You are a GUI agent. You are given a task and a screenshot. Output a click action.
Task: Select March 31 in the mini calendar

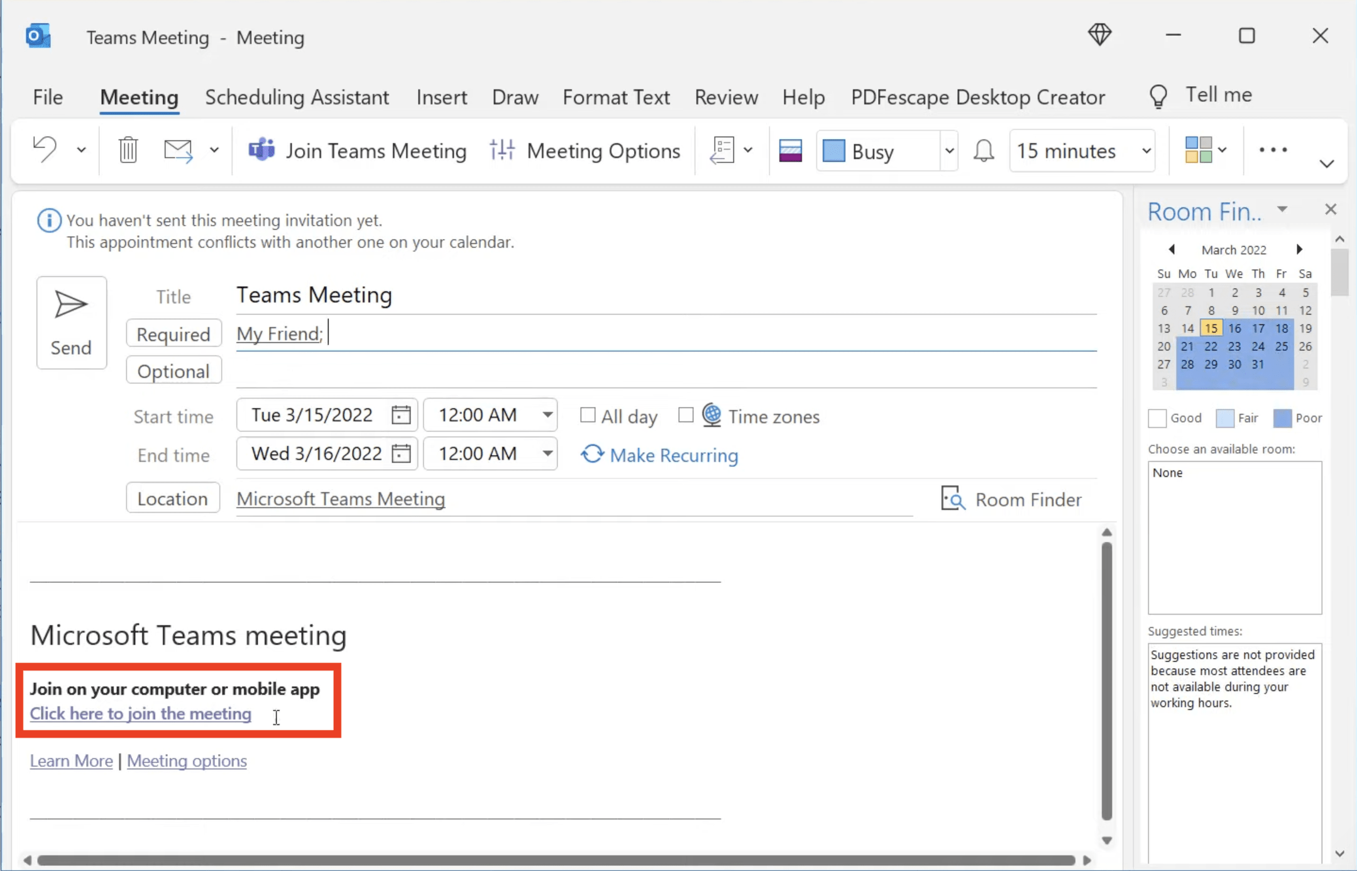pyautogui.click(x=1258, y=365)
